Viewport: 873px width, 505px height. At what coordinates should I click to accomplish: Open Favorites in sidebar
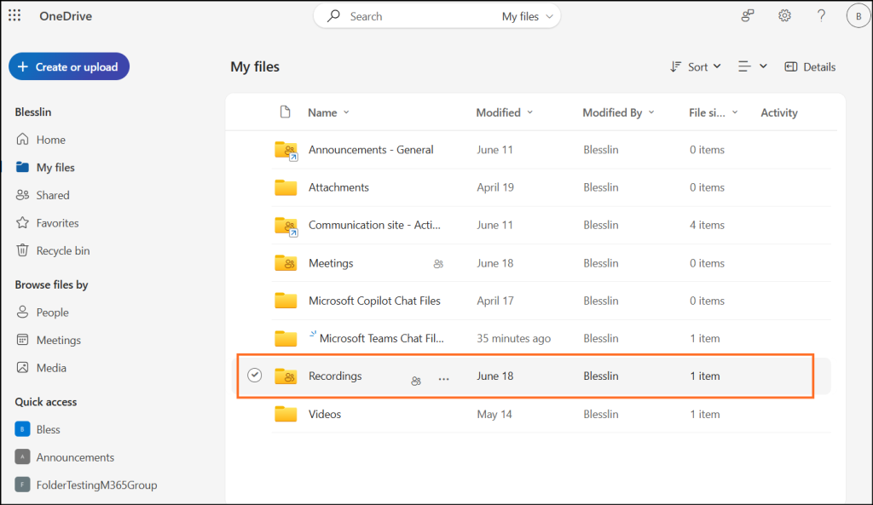coord(57,223)
